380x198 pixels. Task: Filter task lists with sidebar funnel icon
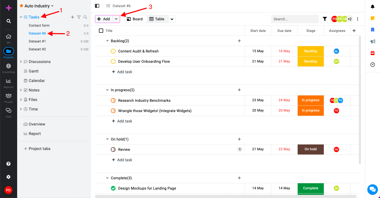pyautogui.click(x=79, y=17)
